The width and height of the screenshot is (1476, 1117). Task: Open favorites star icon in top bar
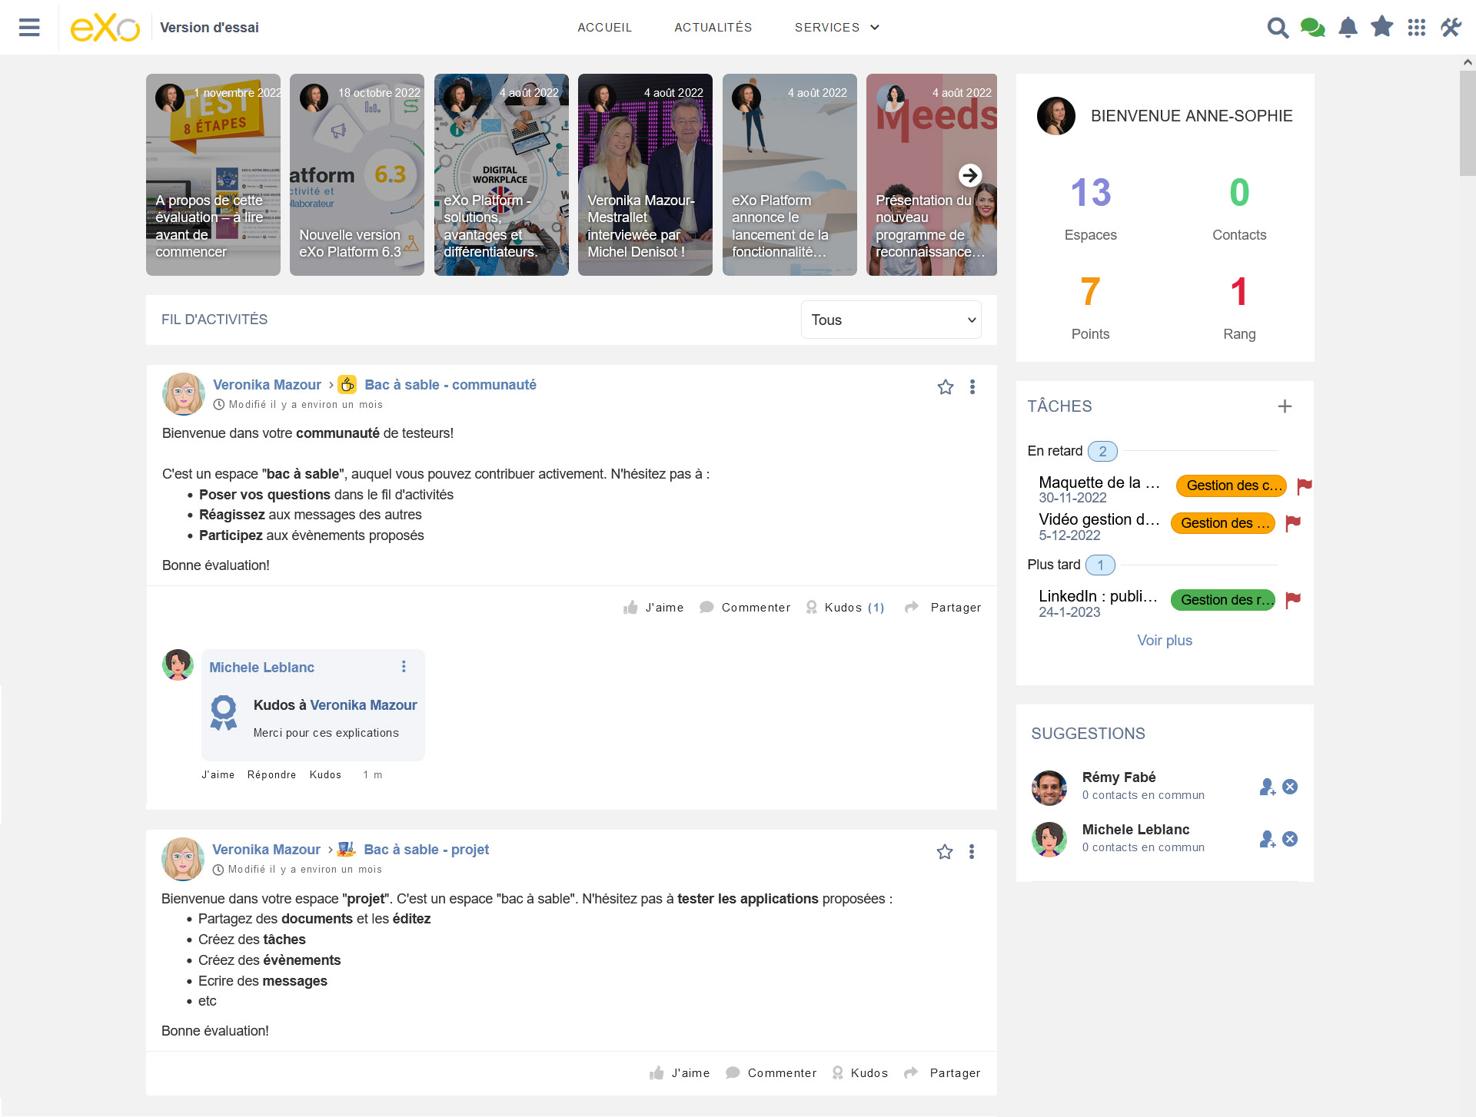tap(1382, 27)
